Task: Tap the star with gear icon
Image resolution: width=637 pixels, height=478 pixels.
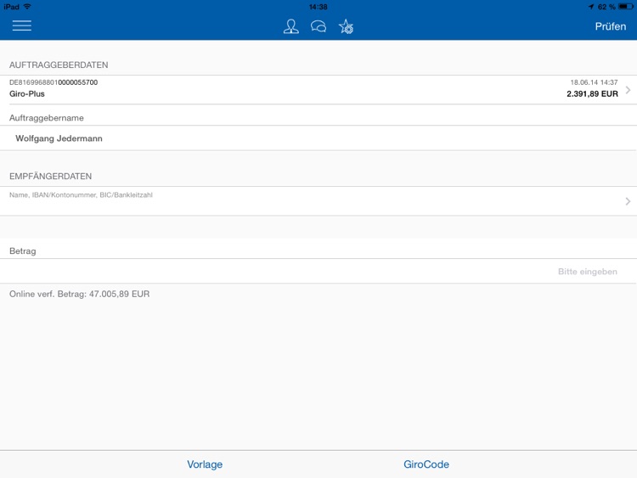Action: [346, 26]
